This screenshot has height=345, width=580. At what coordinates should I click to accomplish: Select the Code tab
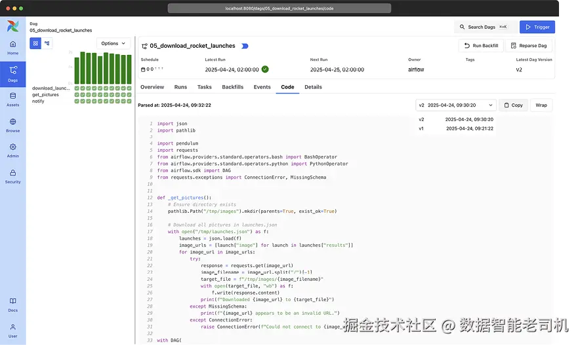point(287,87)
